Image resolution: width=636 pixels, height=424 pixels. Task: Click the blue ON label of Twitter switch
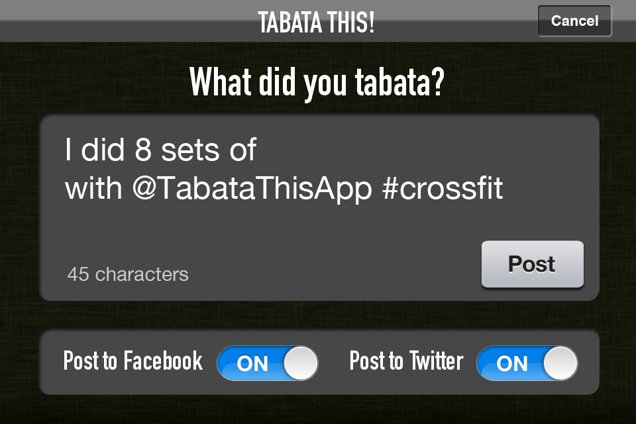tap(512, 364)
